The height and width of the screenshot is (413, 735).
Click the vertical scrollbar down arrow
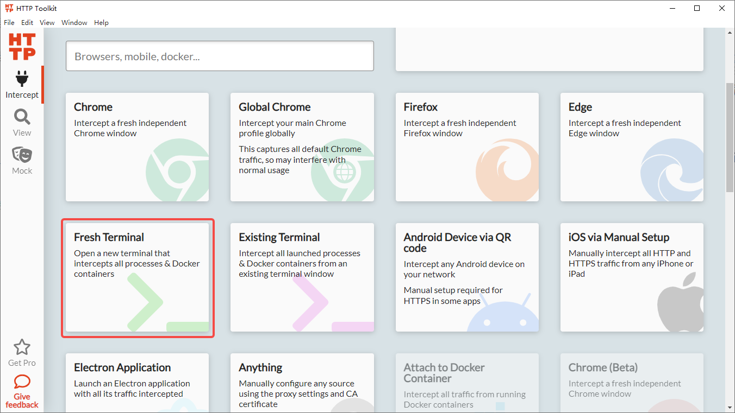tap(730, 407)
